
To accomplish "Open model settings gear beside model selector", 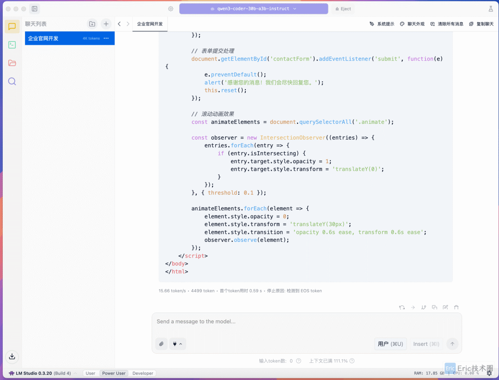I will (x=171, y=9).
